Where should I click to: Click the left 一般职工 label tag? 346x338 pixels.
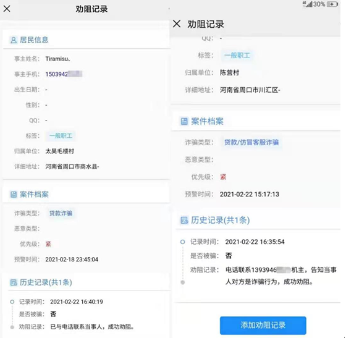pos(61,136)
